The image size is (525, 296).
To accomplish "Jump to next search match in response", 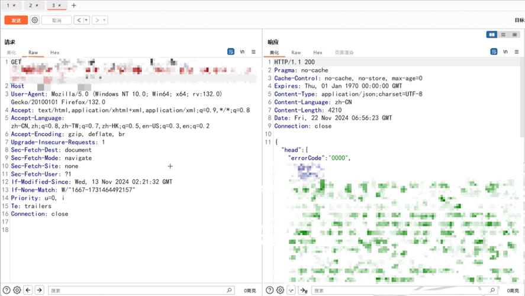I will coord(302,290).
